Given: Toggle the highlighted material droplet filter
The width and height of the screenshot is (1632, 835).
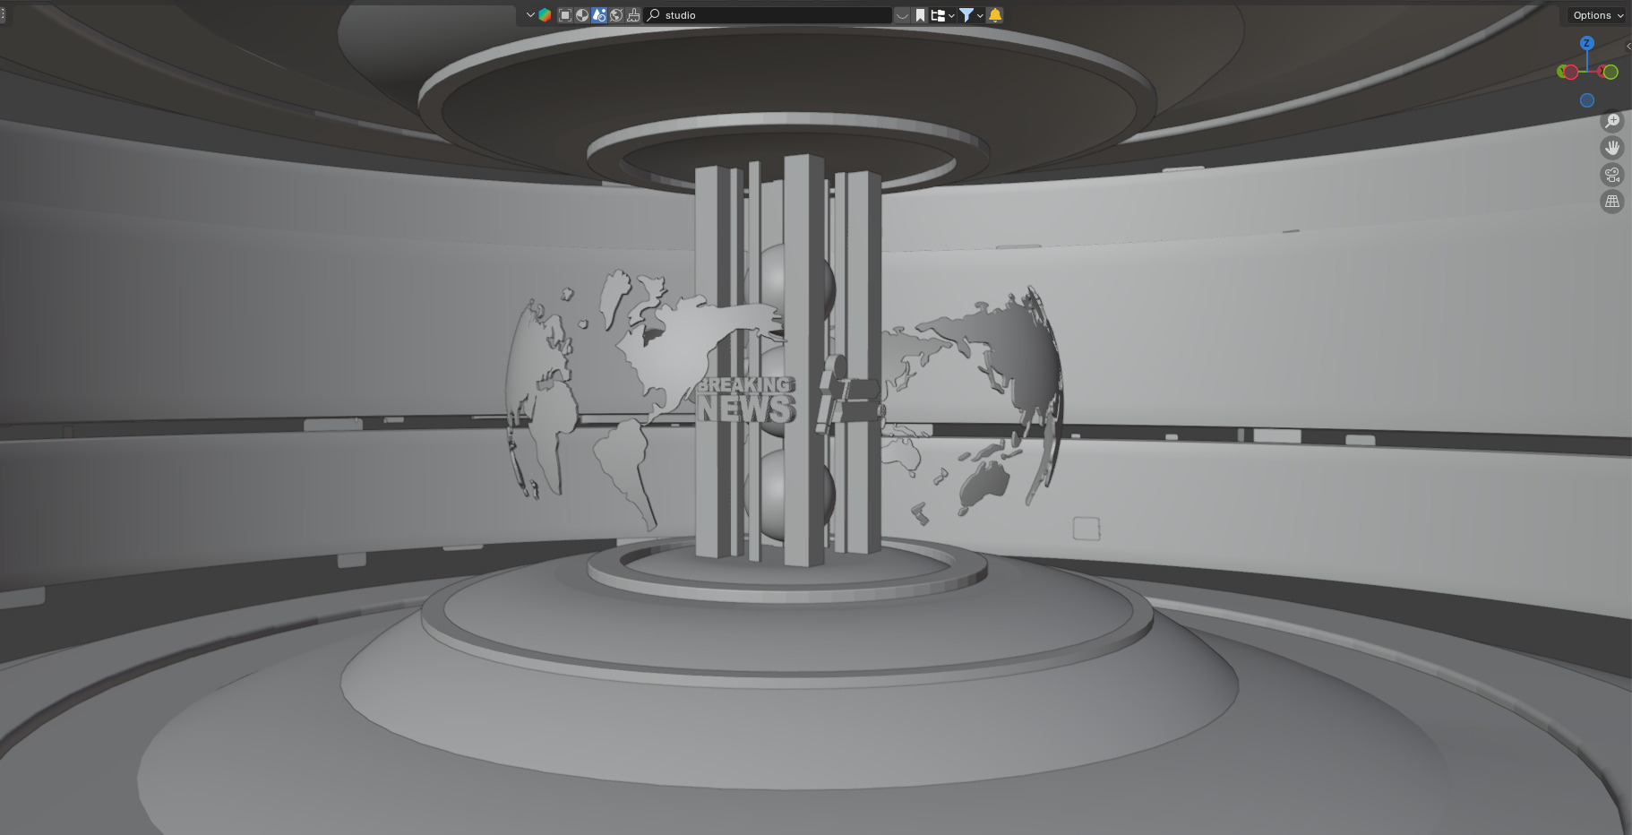Looking at the screenshot, I should pyautogui.click(x=599, y=15).
